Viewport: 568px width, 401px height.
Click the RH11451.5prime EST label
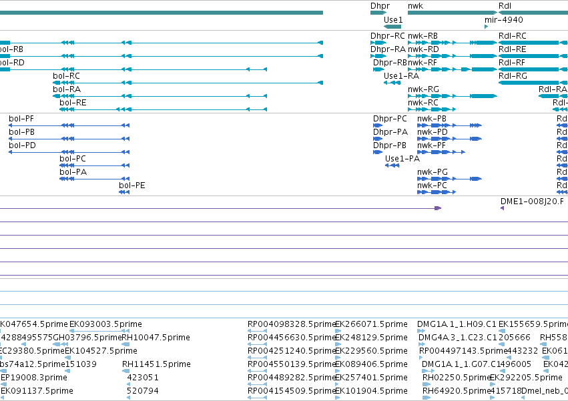click(156, 364)
